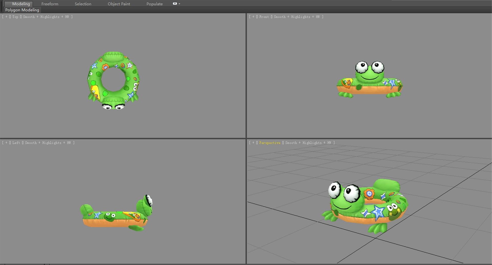Open Top viewport Smooth + Highlights shading menu
This screenshot has width=492, height=265.
point(46,17)
